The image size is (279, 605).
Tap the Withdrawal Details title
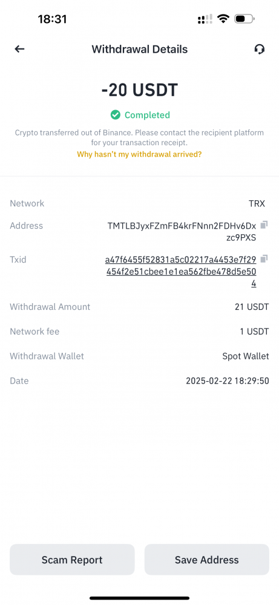(140, 50)
